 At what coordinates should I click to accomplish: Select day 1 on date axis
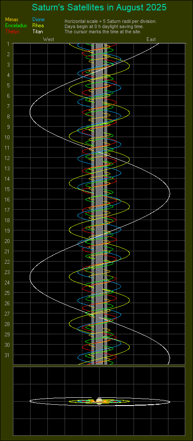click(x=9, y=44)
